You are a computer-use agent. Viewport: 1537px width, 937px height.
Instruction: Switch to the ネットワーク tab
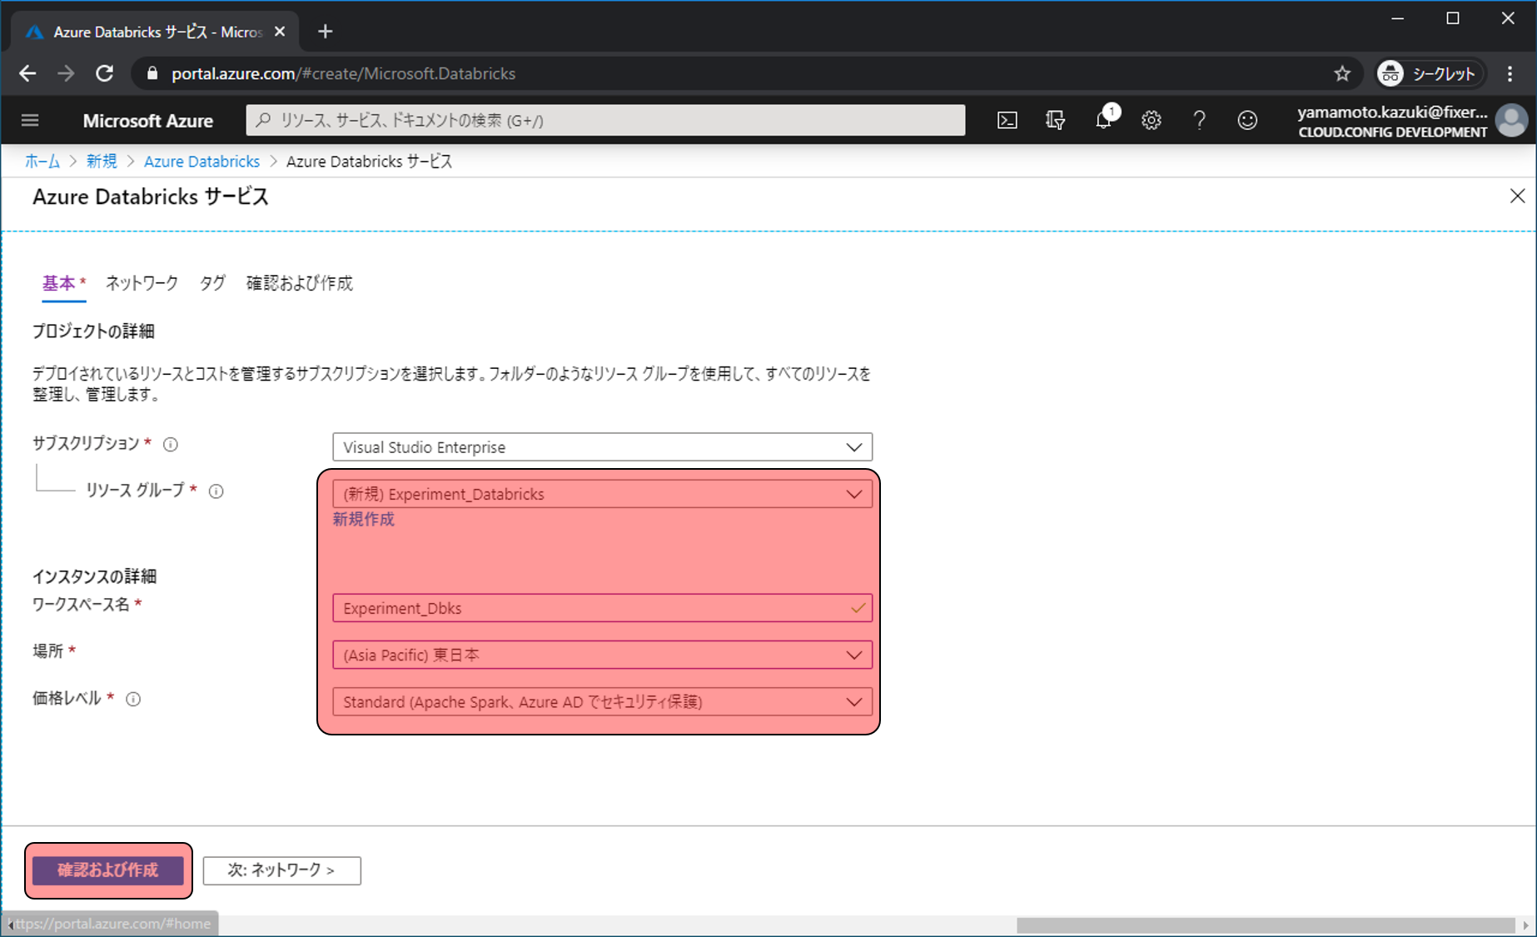tap(142, 283)
